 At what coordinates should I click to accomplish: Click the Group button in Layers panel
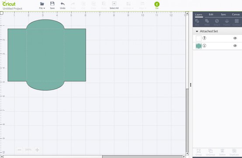(x=199, y=152)
